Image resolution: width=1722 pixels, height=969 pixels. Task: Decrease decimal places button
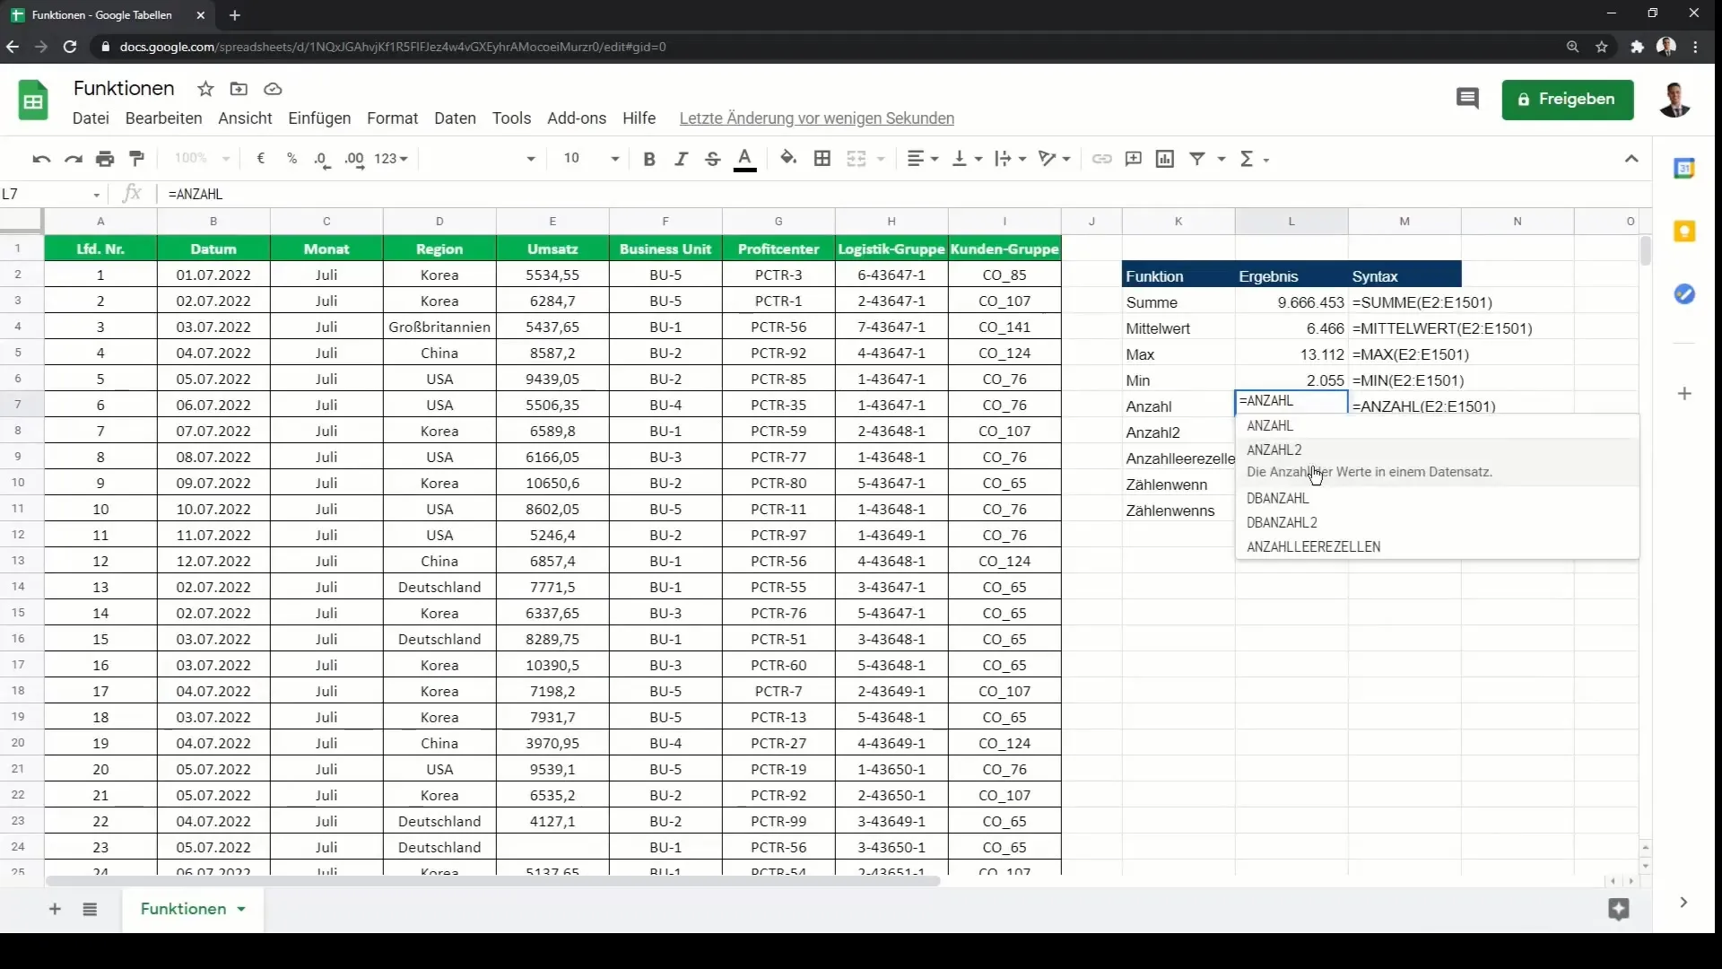[x=322, y=159]
